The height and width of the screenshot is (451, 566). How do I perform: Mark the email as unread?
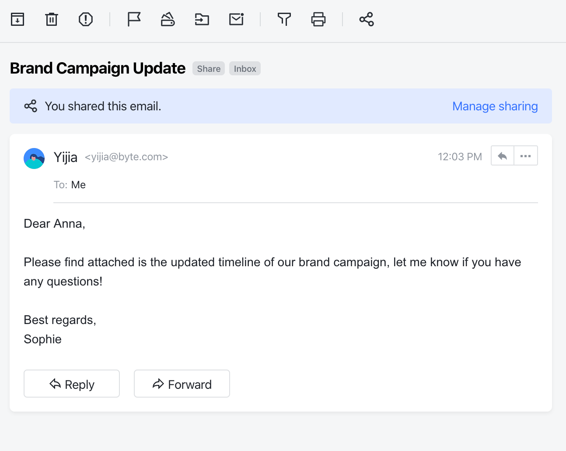(236, 19)
